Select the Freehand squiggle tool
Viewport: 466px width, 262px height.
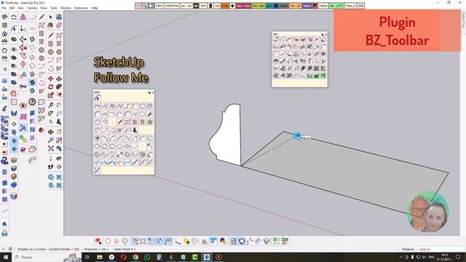tap(59, 35)
